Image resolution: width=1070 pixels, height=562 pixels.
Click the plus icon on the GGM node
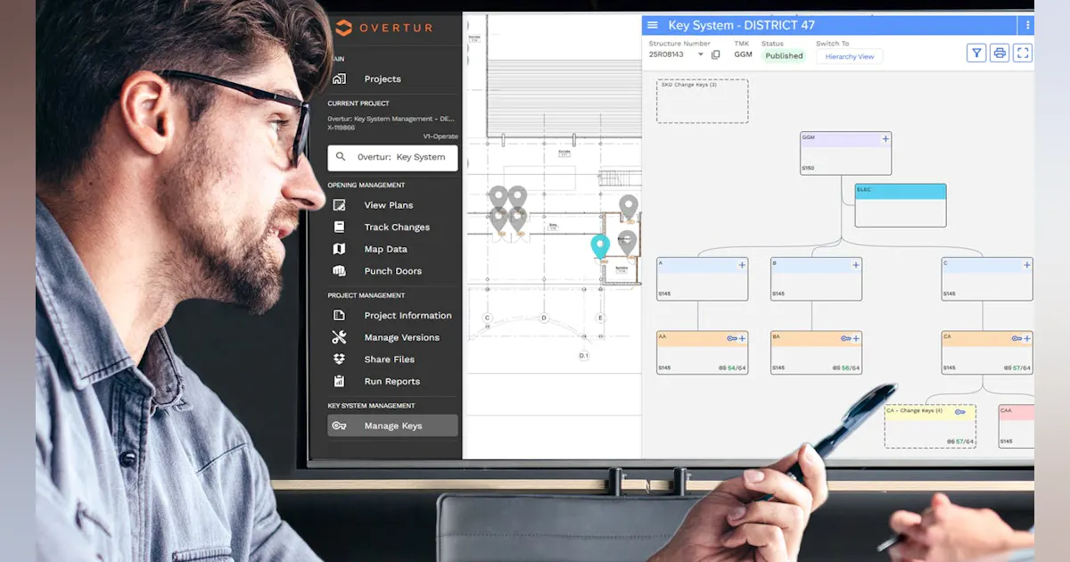coord(885,138)
